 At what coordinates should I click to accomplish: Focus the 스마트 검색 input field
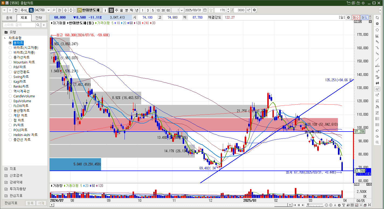click(x=19, y=25)
